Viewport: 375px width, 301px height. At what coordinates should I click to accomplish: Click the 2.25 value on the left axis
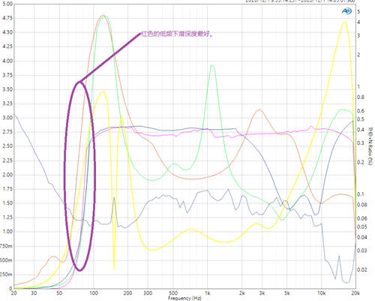(x=7, y=161)
